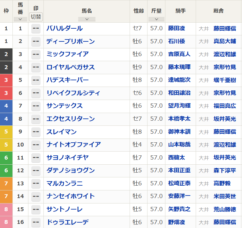Screen dimensions: 242x228
Task: Open jockey 本田正重 profile
Action: coord(179,170)
